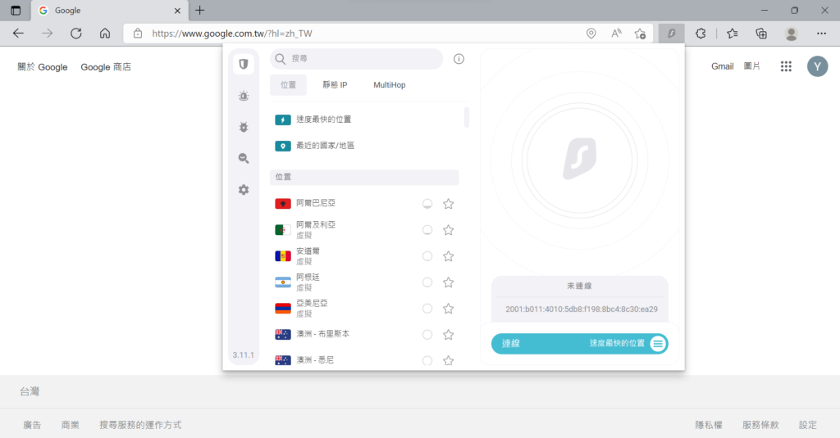Open the browser Settings and more menu
Viewport: 840px width, 438px height.
[x=821, y=34]
